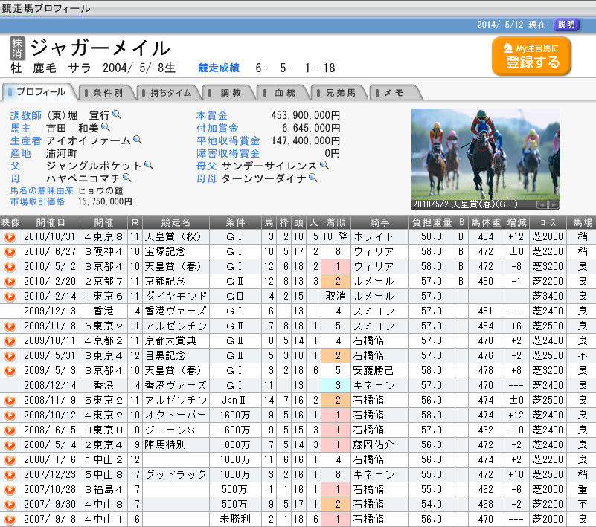Play video for 2007/12/23 グッドラック race
The height and width of the screenshot is (527, 596).
point(10,475)
